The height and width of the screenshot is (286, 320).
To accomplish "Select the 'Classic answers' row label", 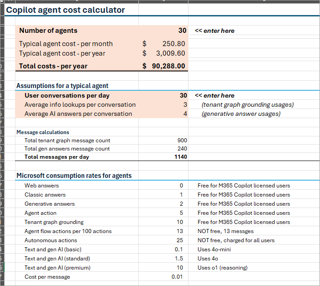I will [45, 195].
